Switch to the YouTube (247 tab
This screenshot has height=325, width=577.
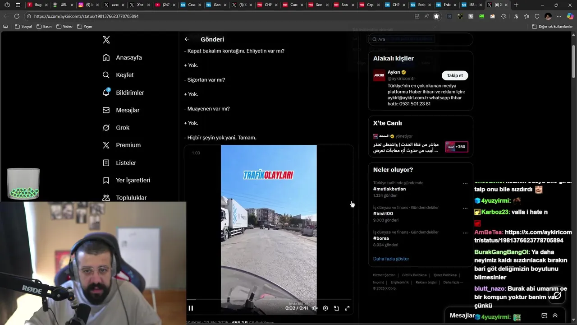point(165,5)
